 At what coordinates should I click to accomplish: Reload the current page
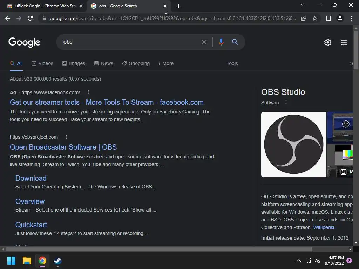30,18
